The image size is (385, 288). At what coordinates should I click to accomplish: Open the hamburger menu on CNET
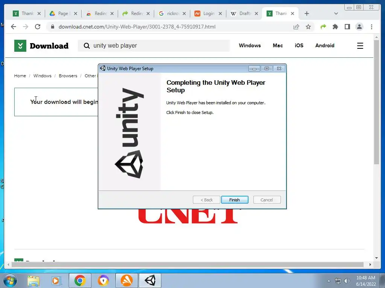click(360, 46)
